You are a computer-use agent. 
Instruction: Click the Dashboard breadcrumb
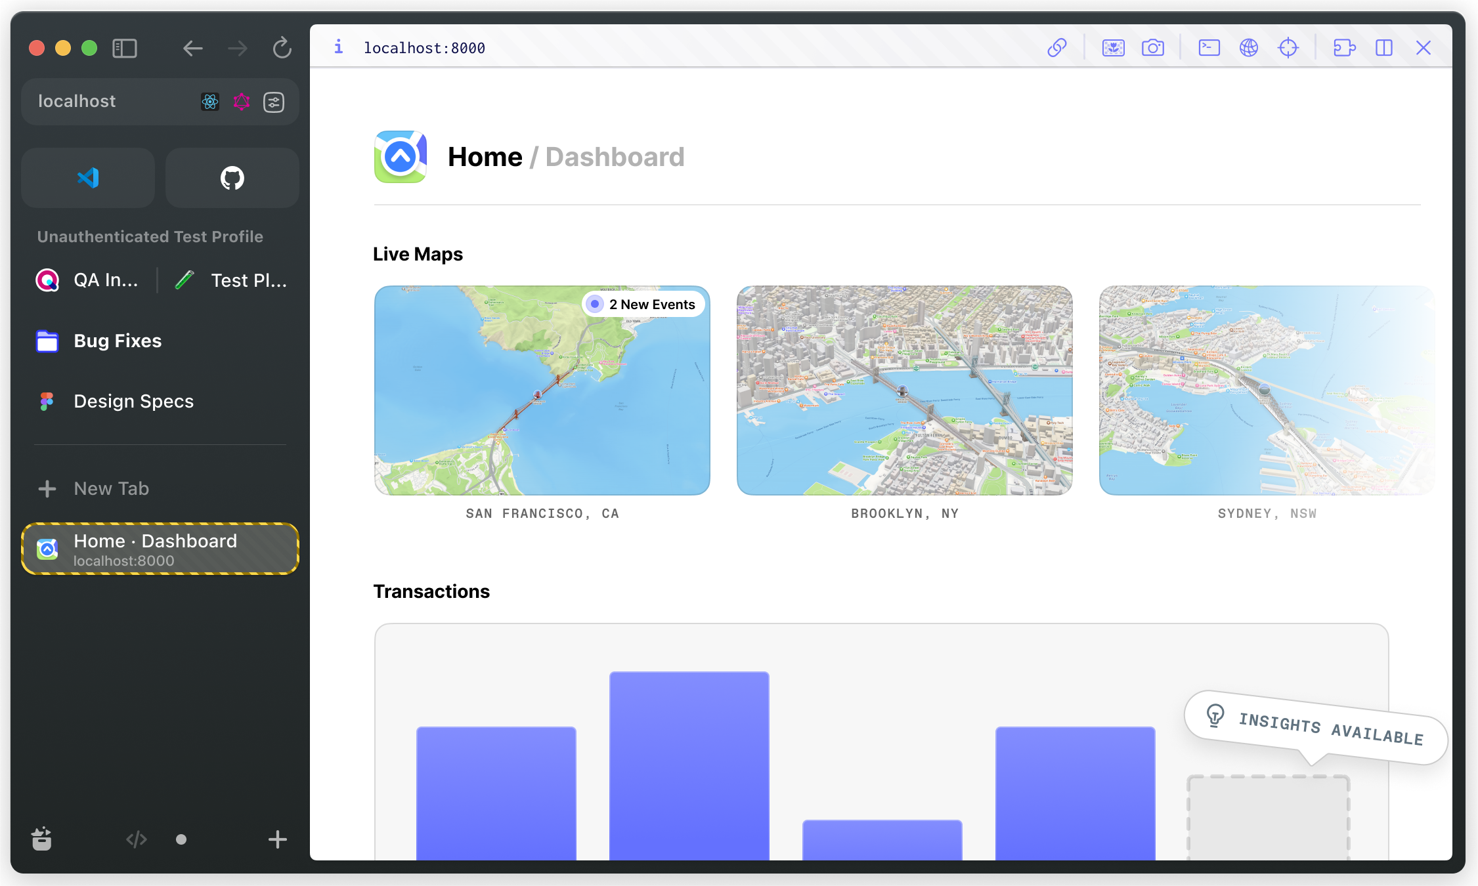[615, 157]
